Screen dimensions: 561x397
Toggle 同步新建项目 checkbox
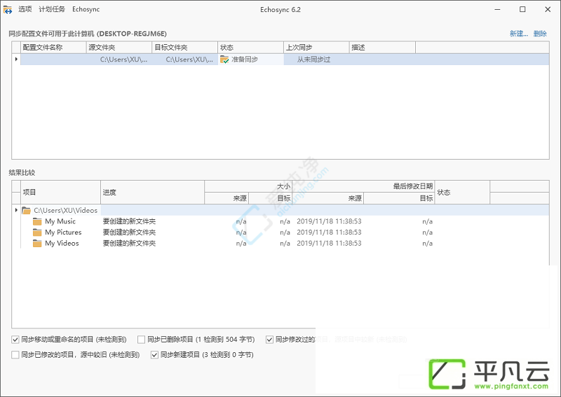click(154, 355)
